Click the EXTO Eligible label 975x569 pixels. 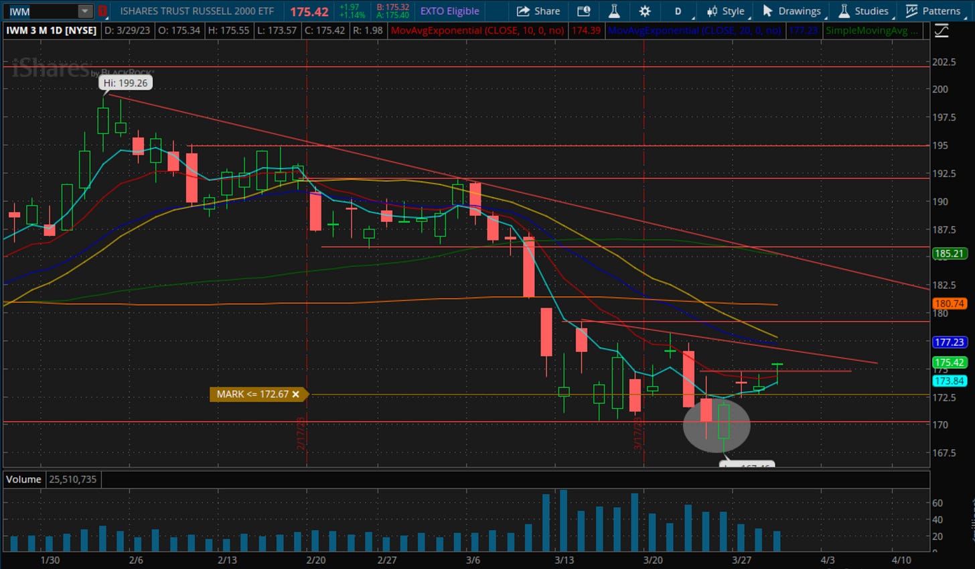point(449,11)
